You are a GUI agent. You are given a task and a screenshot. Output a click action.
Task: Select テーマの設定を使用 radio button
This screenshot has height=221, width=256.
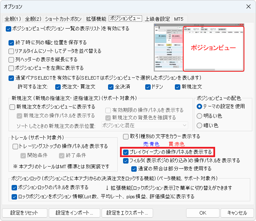click(199, 106)
